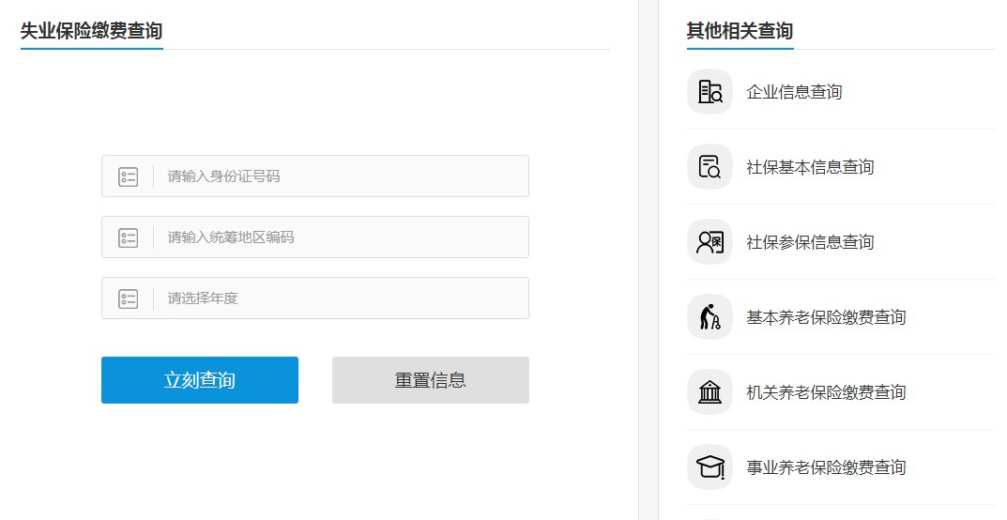Click the enterprise info query building icon

coord(709,92)
